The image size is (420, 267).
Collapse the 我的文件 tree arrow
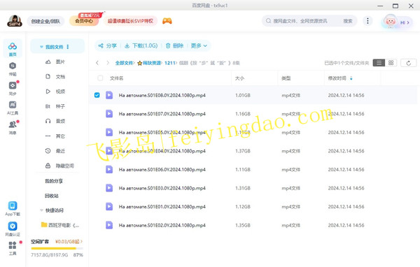pos(41,47)
